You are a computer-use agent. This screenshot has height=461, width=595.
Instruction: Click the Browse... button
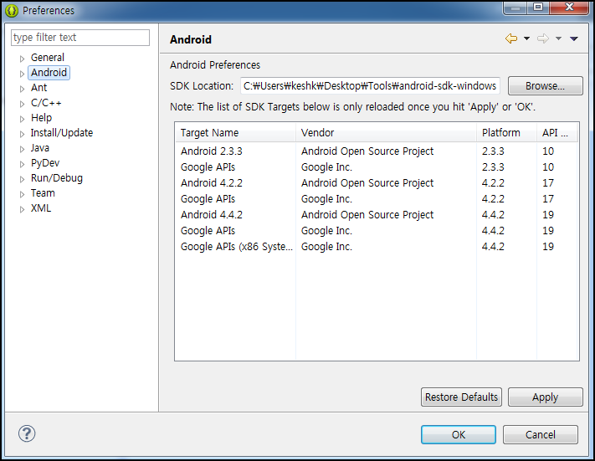[x=546, y=85]
